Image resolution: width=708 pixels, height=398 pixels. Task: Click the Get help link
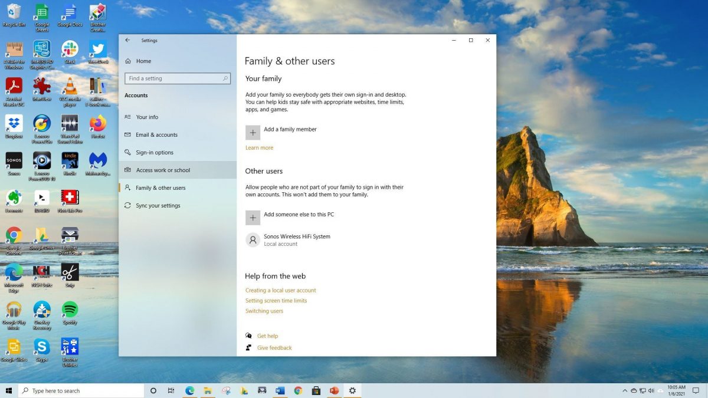[267, 336]
